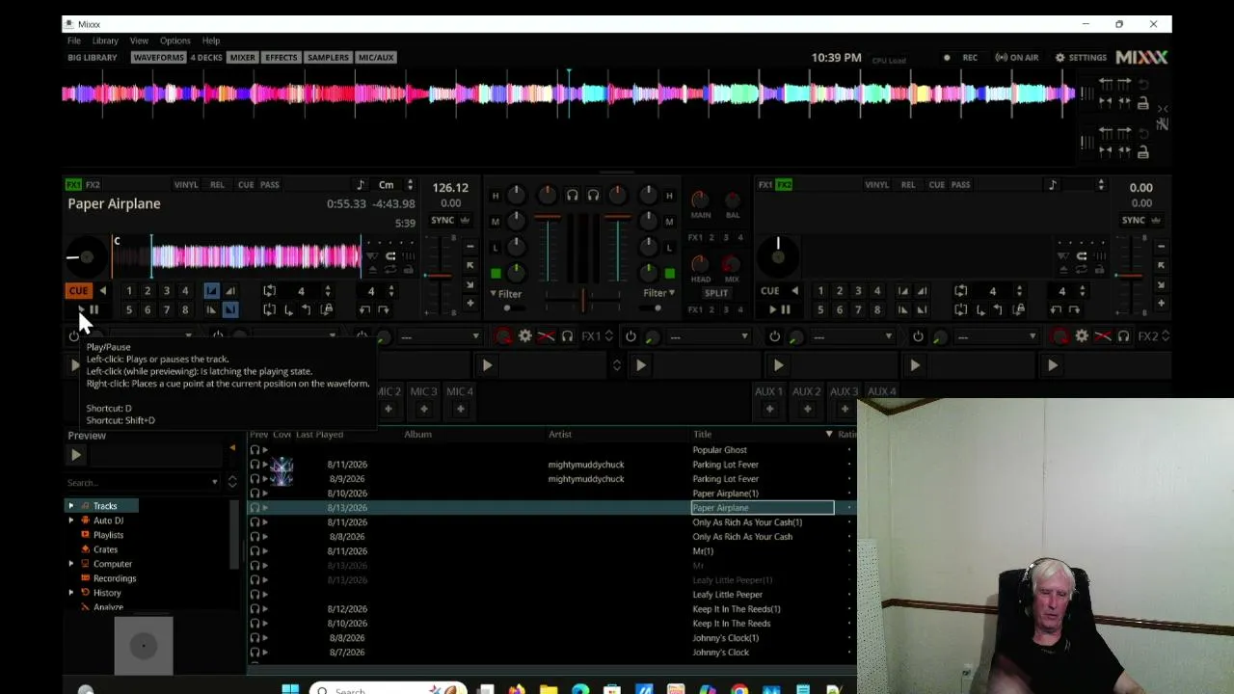Click deck 1 beatjump backward icon
This screenshot has height=694, width=1234.
pyautogui.click(x=364, y=309)
